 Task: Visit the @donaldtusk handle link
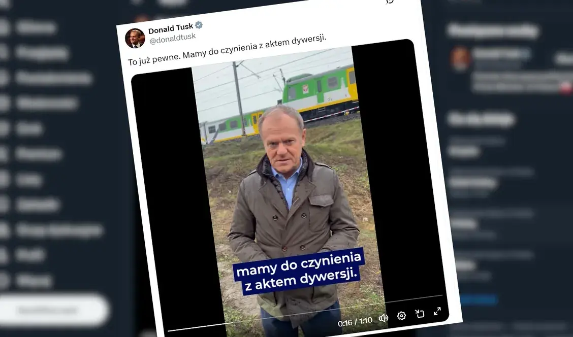(x=173, y=39)
